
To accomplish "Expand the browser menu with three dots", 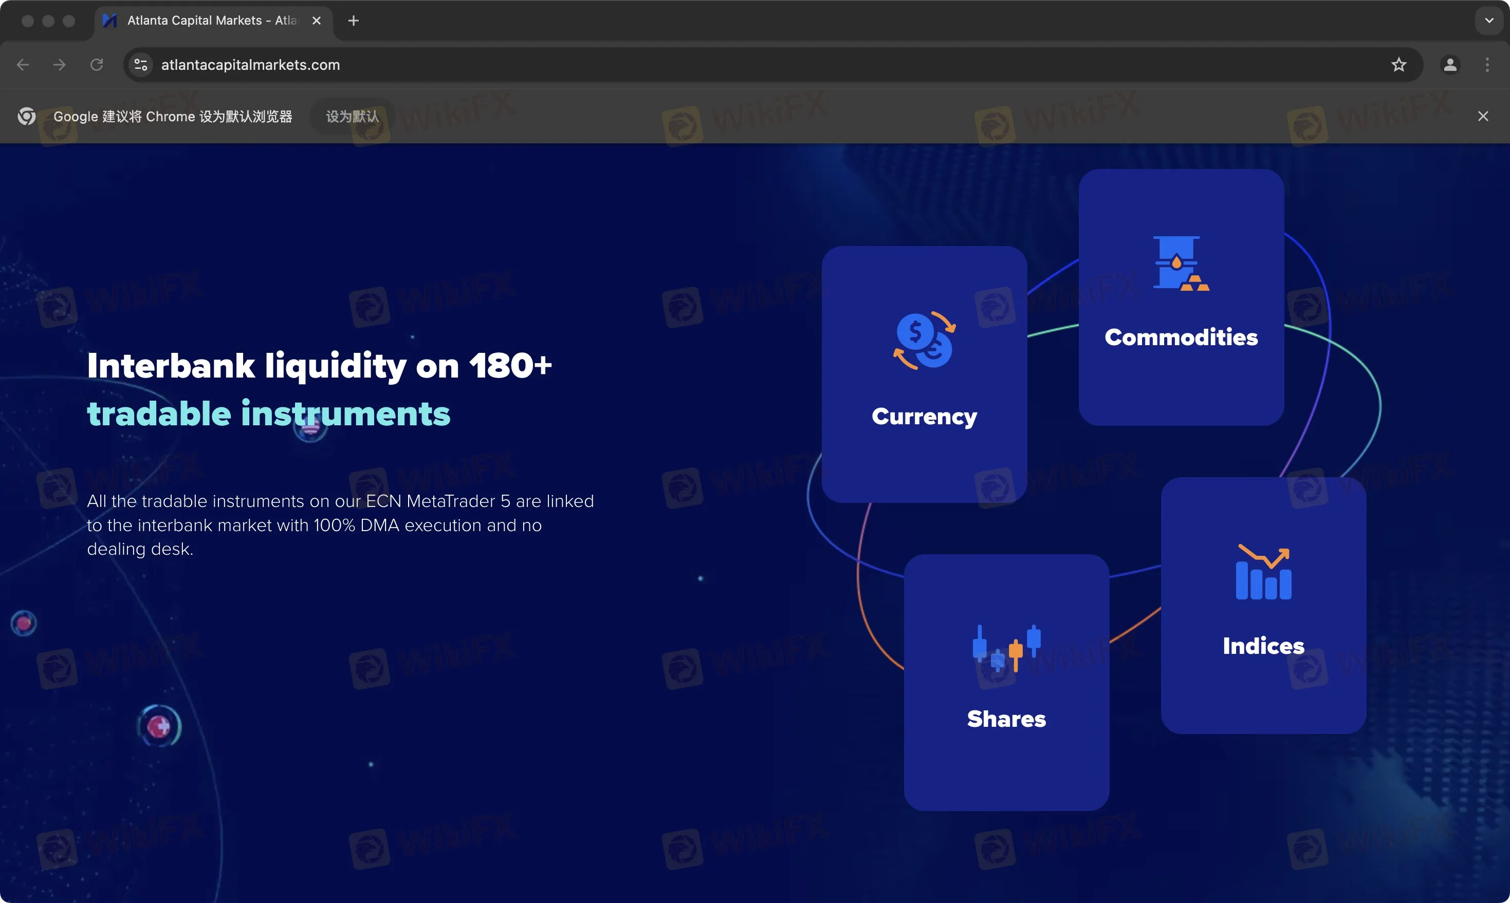I will [x=1487, y=65].
